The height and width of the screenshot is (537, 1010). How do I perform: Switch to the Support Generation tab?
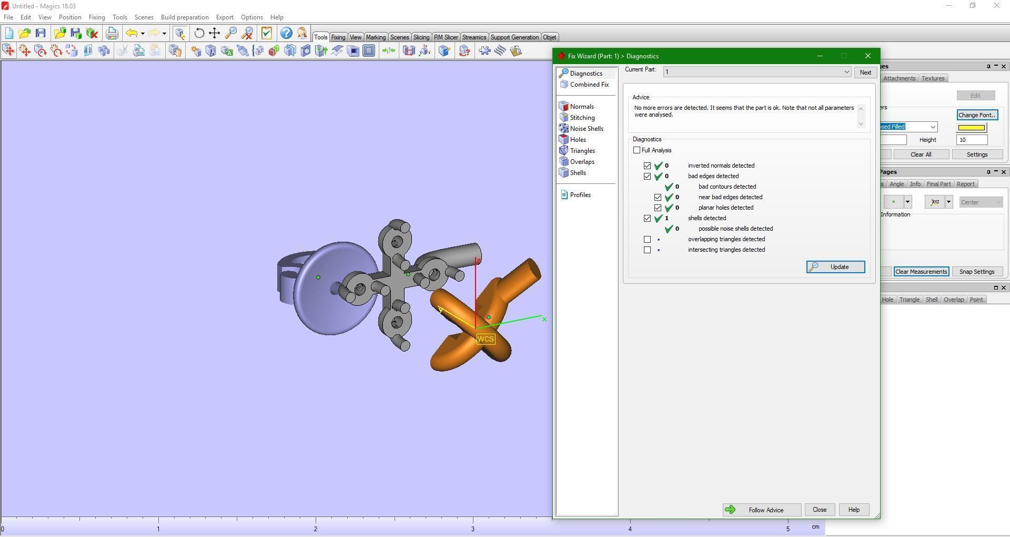pyautogui.click(x=514, y=37)
